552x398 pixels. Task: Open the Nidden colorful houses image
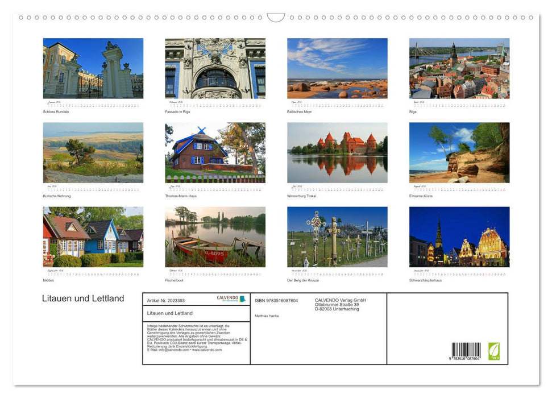pyautogui.click(x=93, y=237)
